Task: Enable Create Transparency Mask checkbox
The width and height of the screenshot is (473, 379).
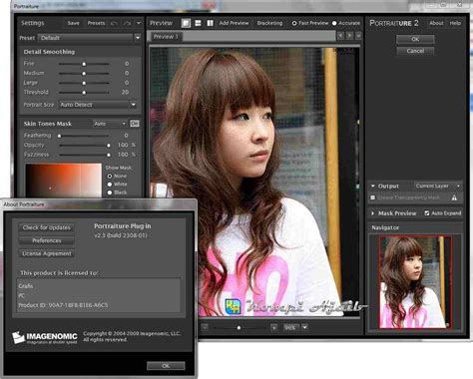Action: click(x=373, y=197)
